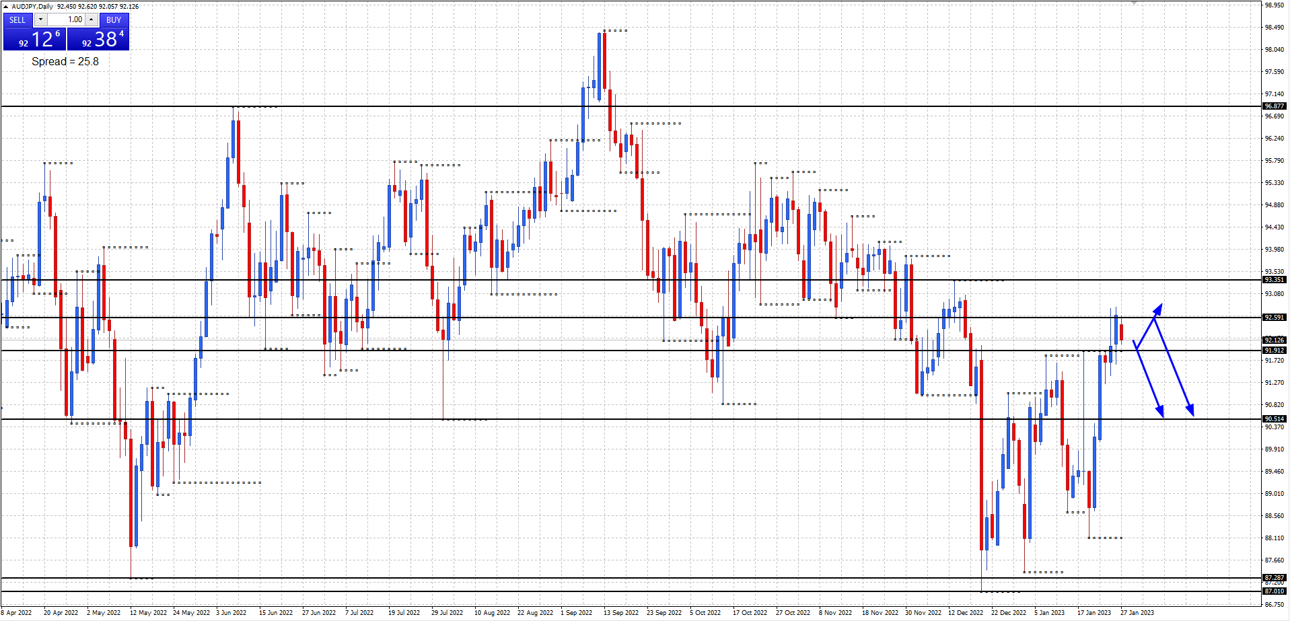This screenshot has width=1290, height=621.
Task: Select the rightmost downward blue arrow head
Action: pos(1190,410)
